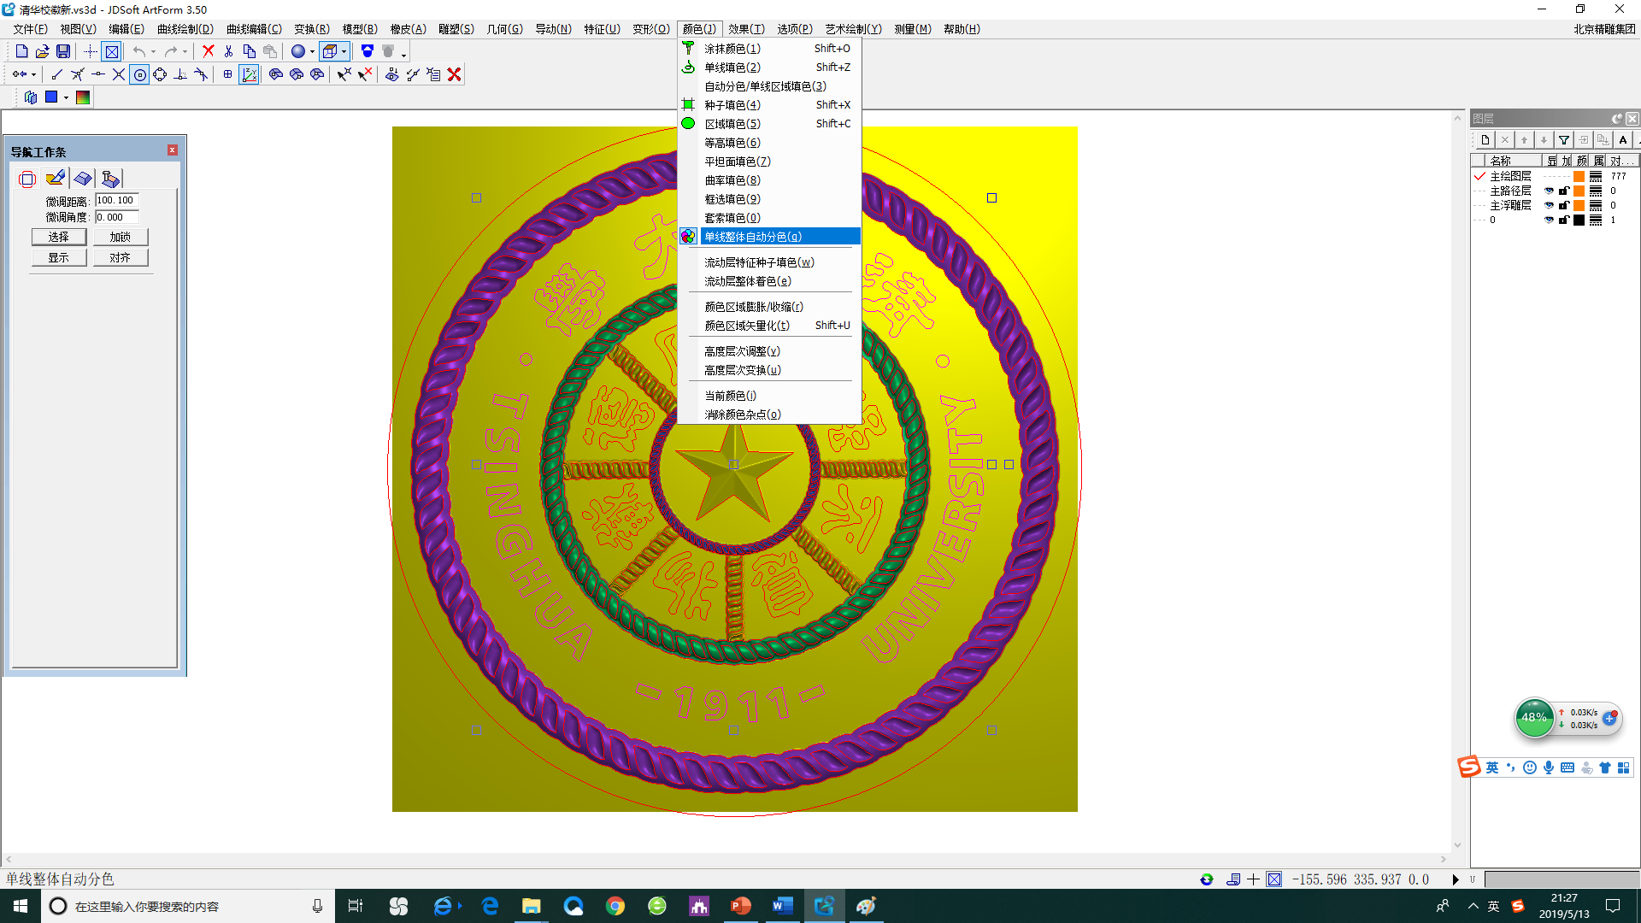Screen dimensions: 1641x923
Task: Click the 加锁 button in the navigation panel
Action: [x=121, y=237]
